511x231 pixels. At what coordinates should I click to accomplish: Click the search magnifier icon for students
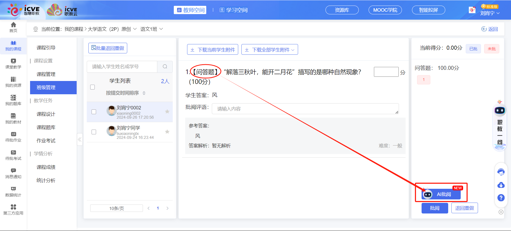[165, 67]
